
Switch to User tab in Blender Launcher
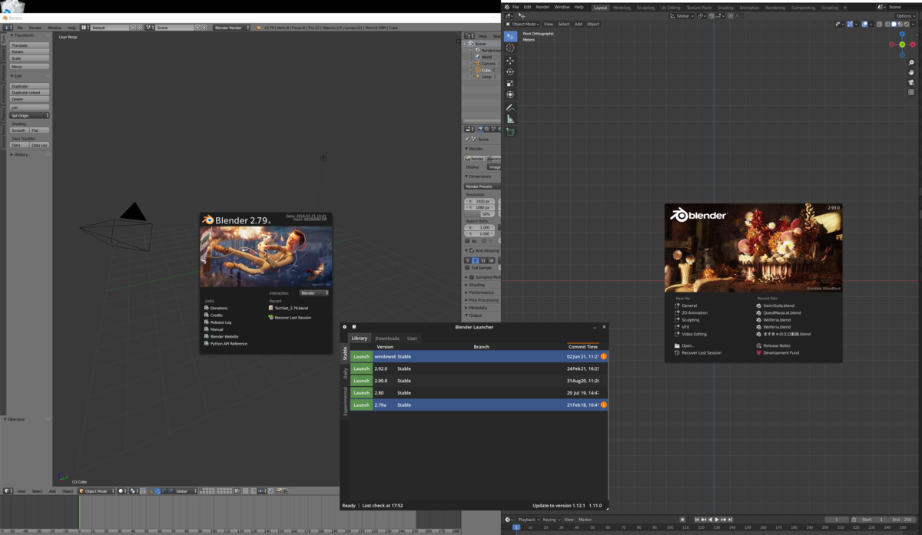[x=412, y=339]
